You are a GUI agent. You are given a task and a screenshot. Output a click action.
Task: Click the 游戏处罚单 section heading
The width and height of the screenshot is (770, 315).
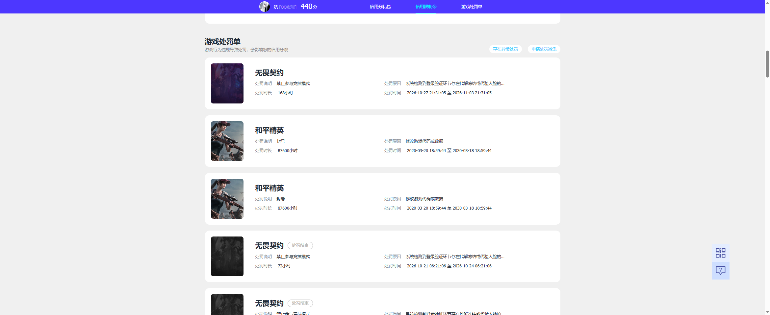pyautogui.click(x=222, y=42)
